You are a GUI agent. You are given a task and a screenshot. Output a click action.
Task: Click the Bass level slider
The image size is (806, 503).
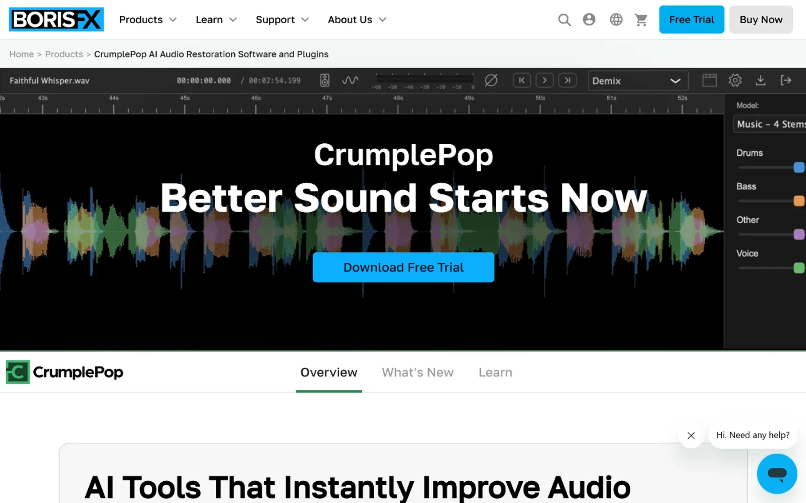point(772,201)
